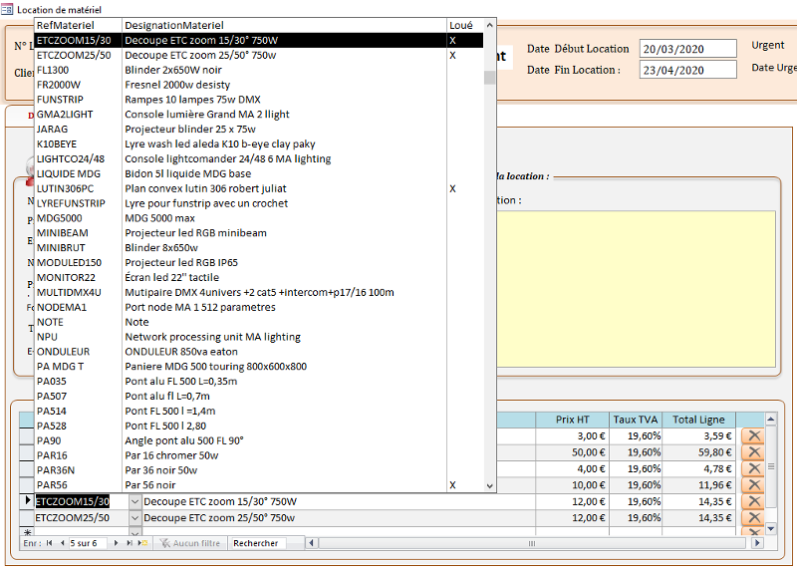Click the Date Début Location field

tap(687, 49)
